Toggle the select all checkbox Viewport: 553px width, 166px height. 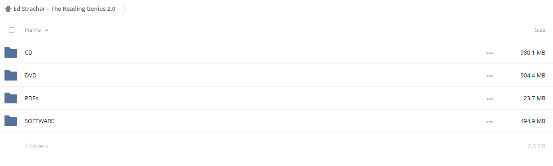tap(12, 30)
